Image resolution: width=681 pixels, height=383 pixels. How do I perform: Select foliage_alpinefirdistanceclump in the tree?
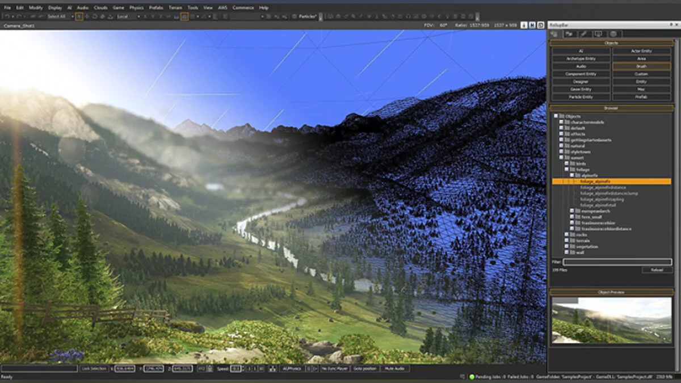click(x=609, y=193)
